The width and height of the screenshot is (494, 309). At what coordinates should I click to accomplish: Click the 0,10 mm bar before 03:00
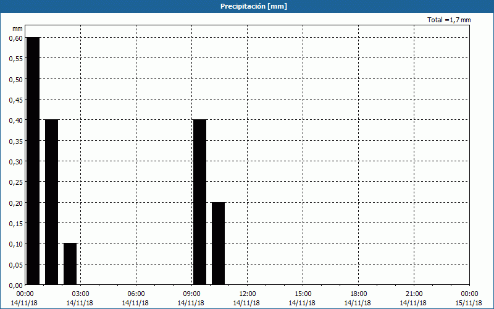point(70,264)
